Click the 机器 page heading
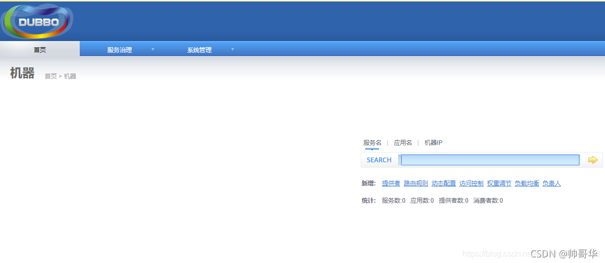This screenshot has height=263, width=605. pyautogui.click(x=22, y=73)
